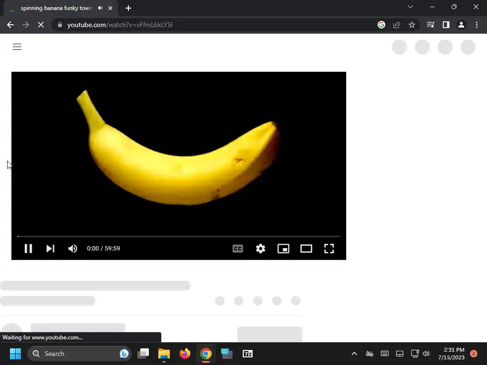Enable miniplayer mode
The width and height of the screenshot is (487, 365).
pos(283,249)
